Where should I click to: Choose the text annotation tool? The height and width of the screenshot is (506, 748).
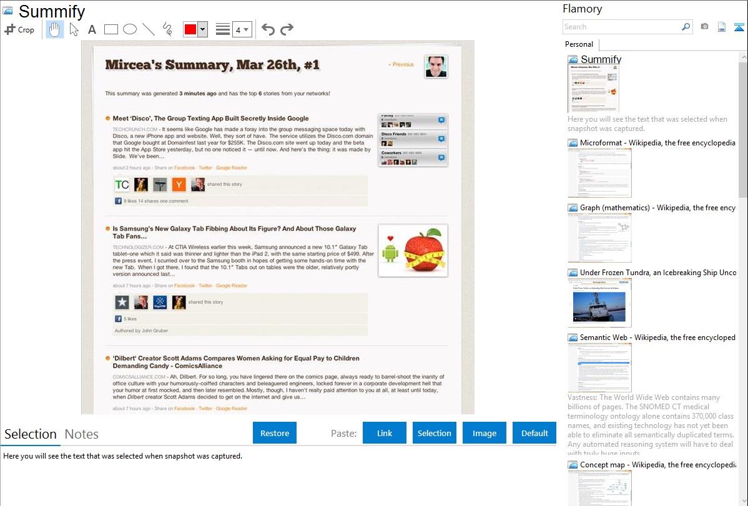(x=92, y=29)
